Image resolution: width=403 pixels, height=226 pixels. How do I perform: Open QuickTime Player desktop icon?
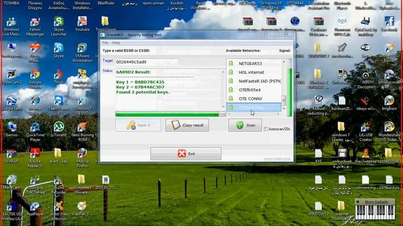point(35,132)
